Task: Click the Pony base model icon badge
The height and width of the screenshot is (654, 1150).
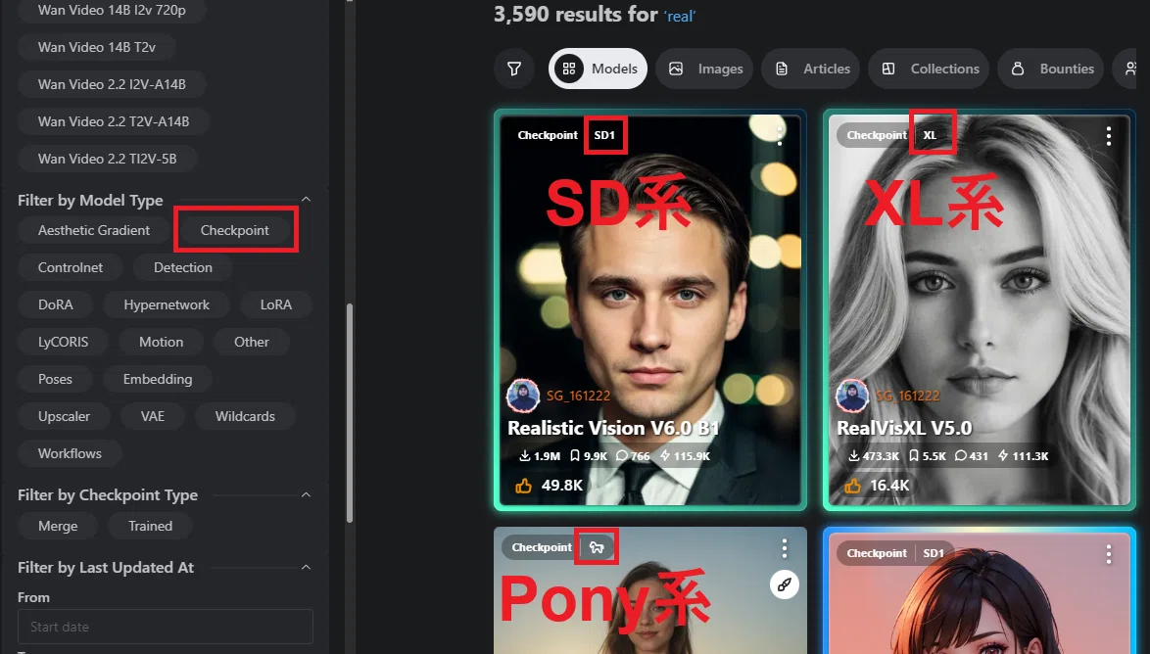Action: pos(597,547)
